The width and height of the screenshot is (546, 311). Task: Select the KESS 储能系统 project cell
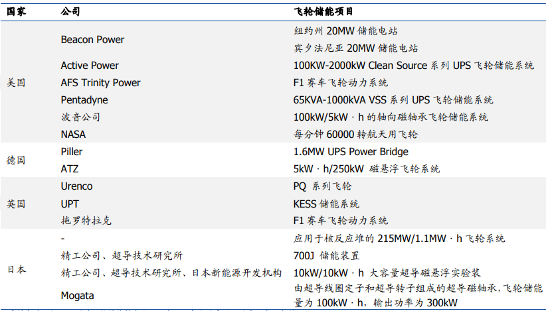326,204
